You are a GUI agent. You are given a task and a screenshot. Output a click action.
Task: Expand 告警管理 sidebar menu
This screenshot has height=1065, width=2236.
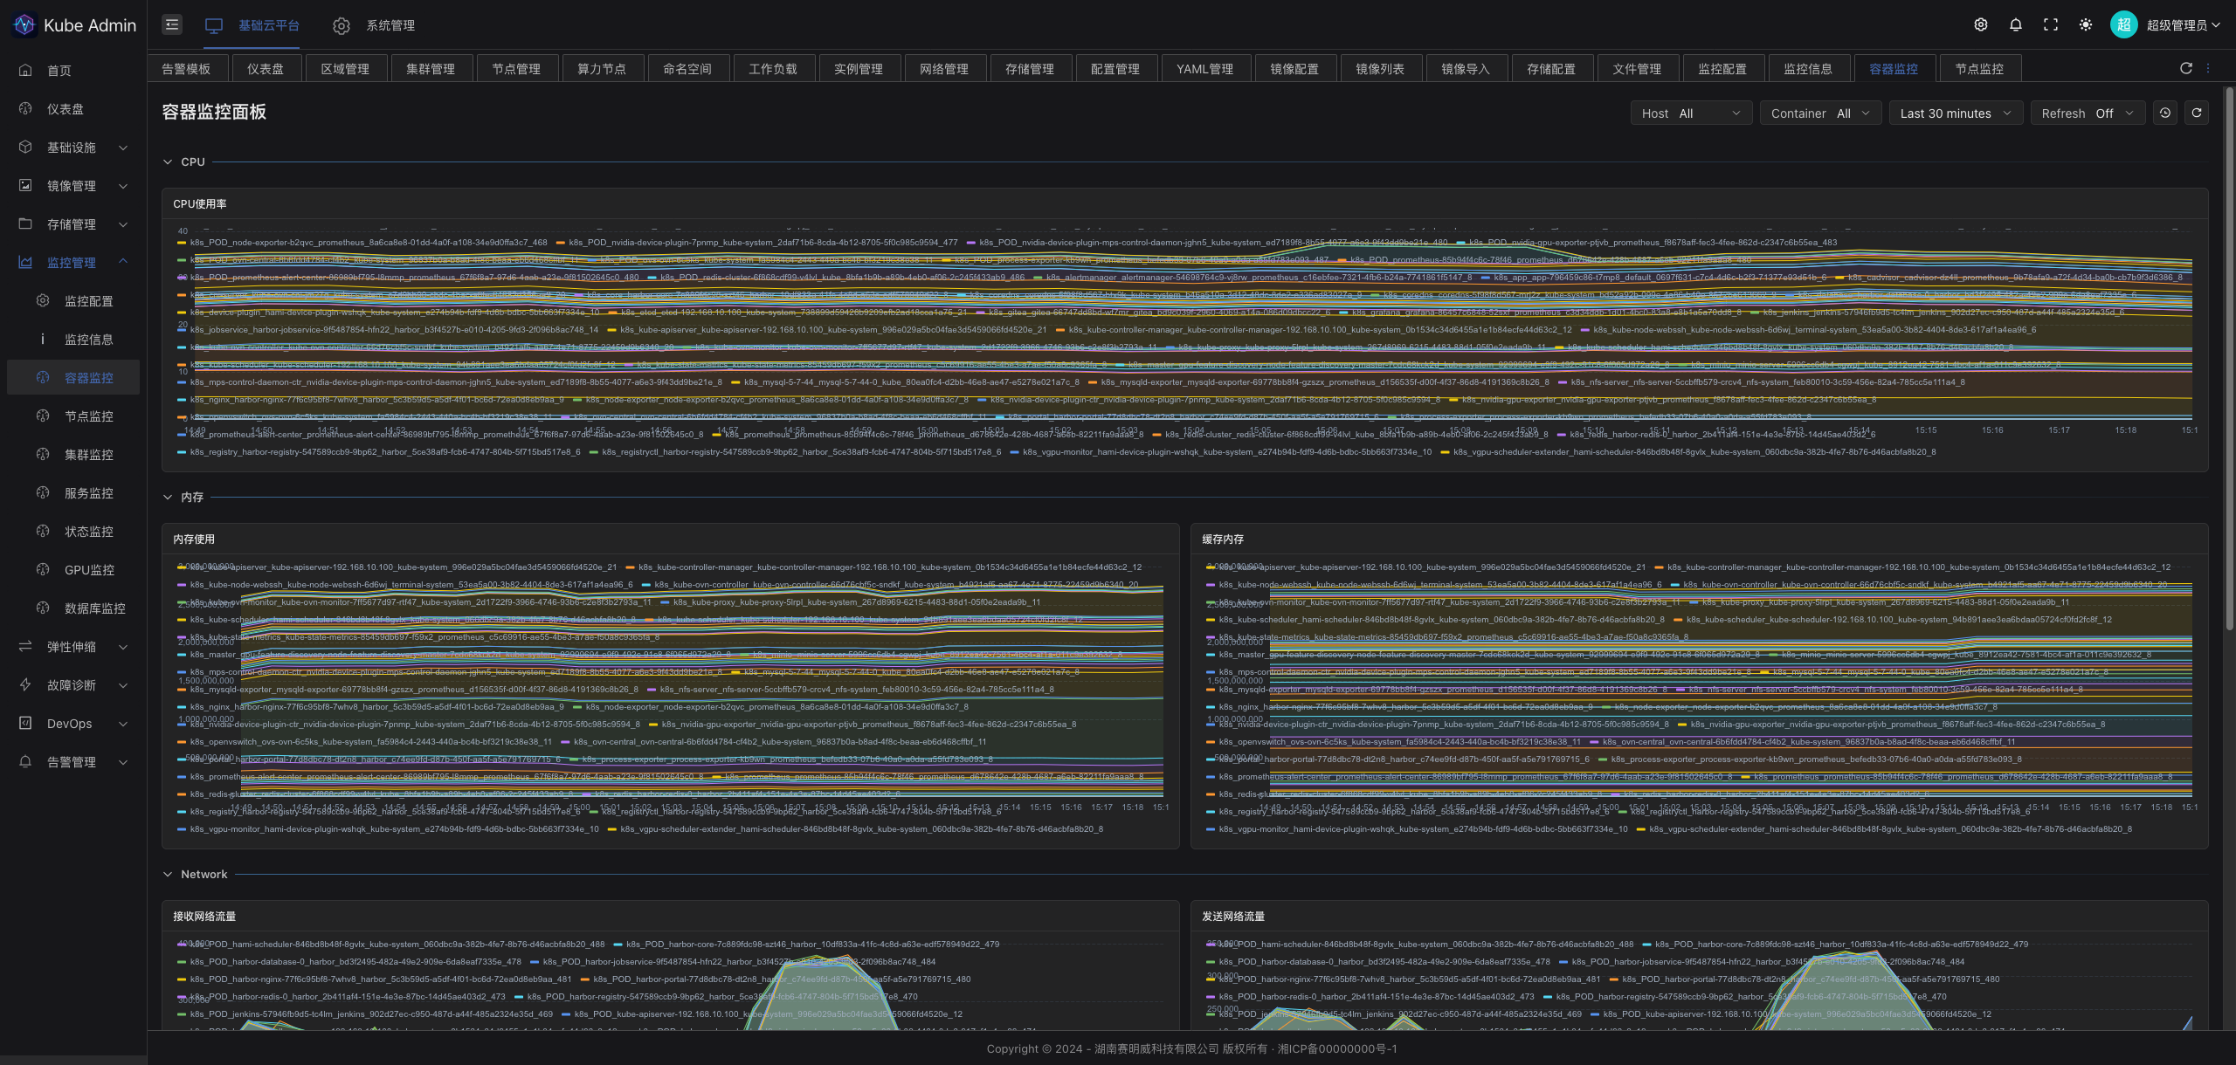coord(73,762)
